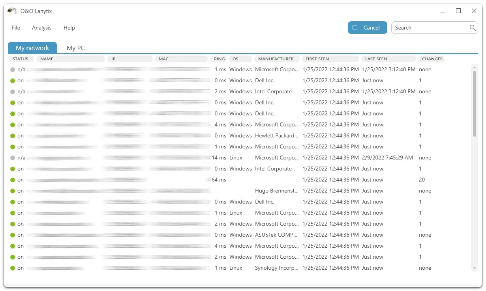Sort list by the OS column header
486x291 pixels.
pos(240,59)
